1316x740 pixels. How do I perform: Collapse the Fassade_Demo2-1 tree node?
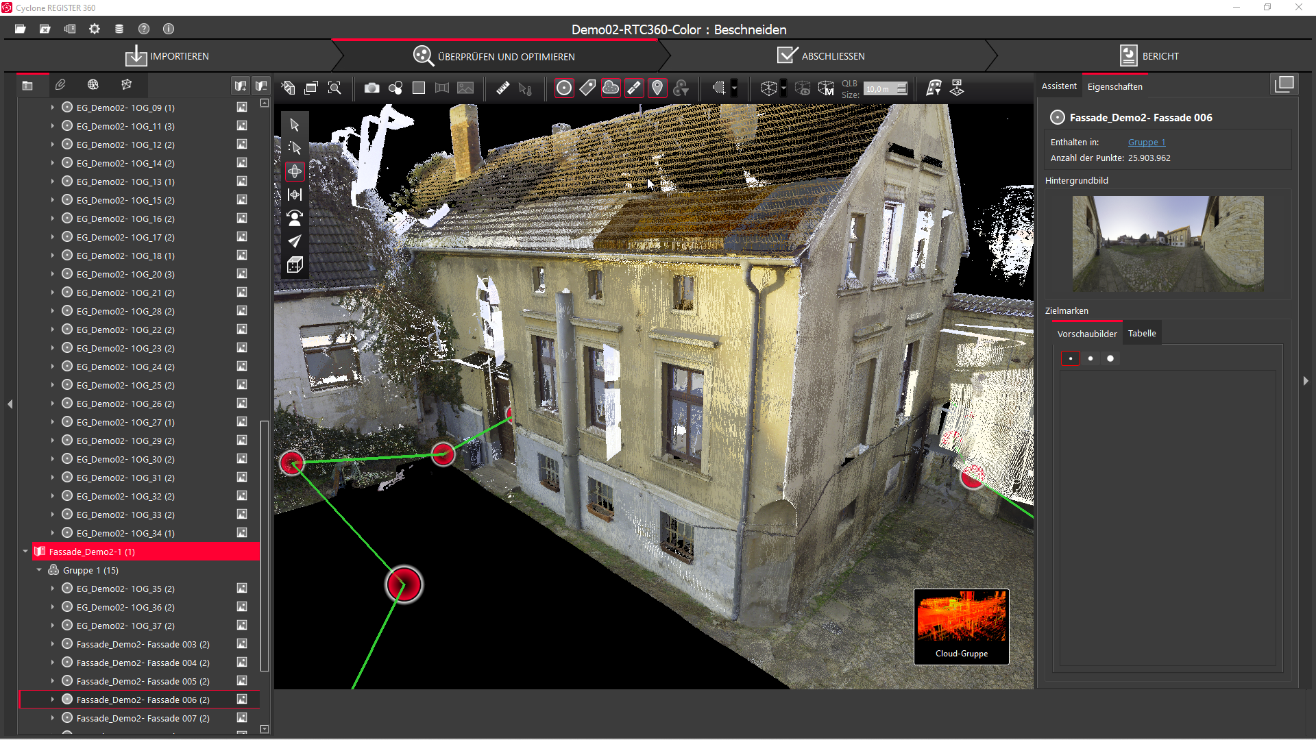point(25,552)
